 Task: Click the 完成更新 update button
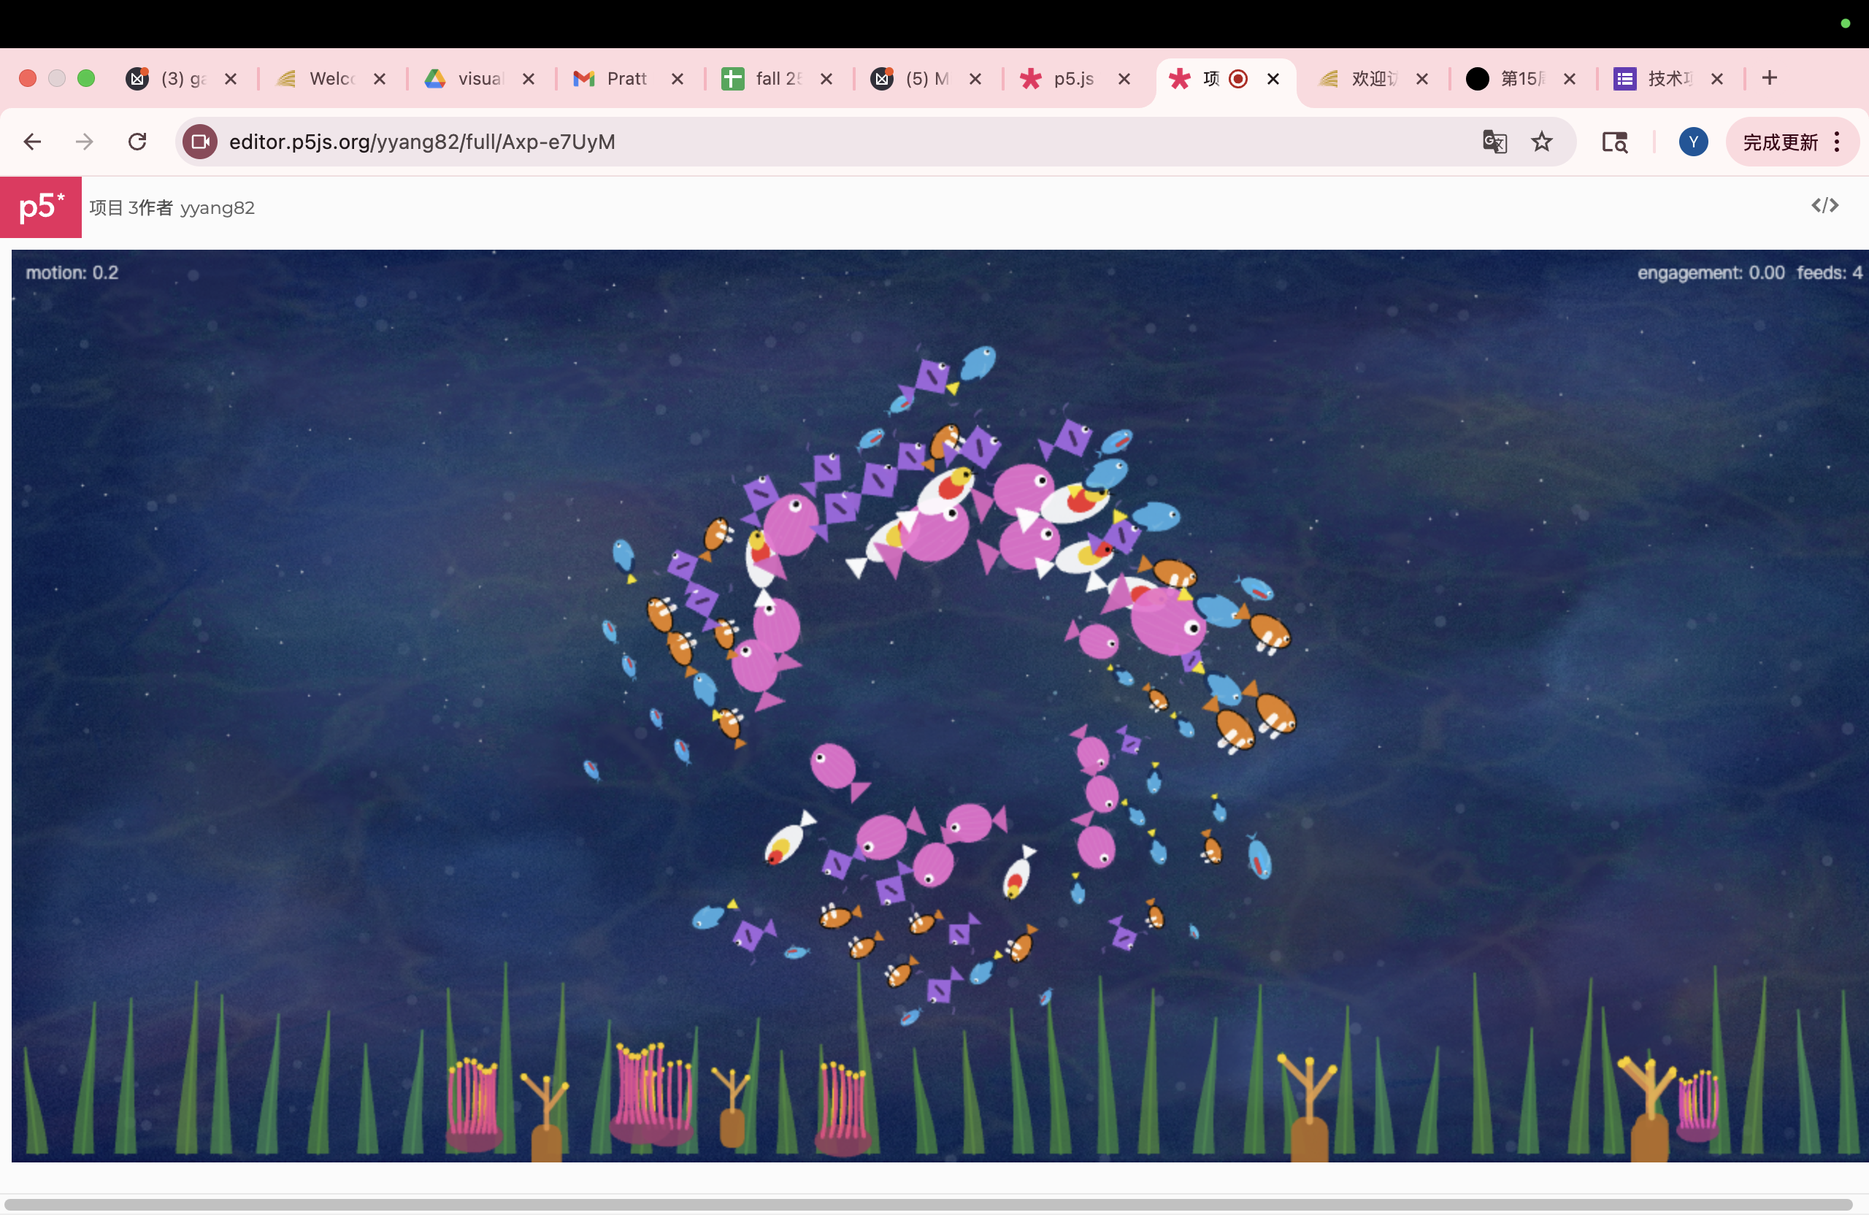coord(1779,142)
